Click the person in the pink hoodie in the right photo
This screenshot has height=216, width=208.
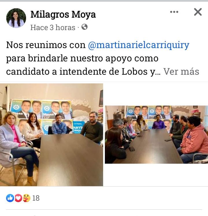point(194,139)
